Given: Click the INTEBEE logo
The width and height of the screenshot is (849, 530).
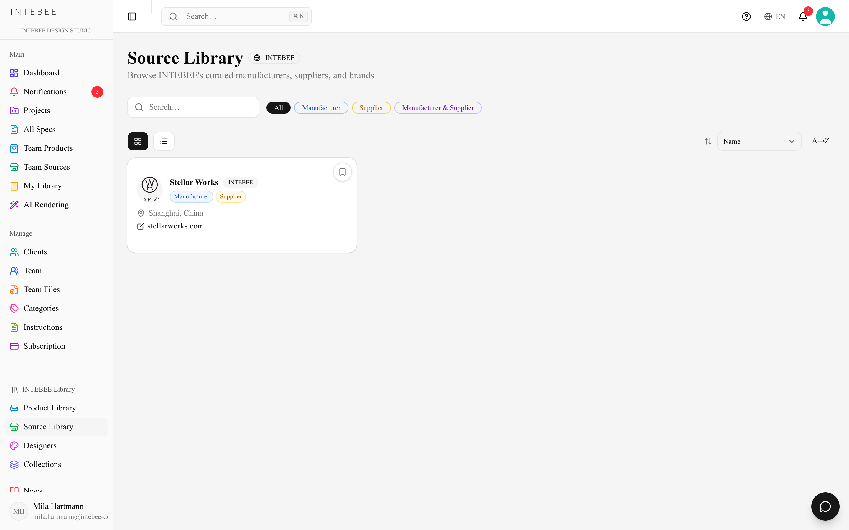Looking at the screenshot, I should tap(34, 12).
